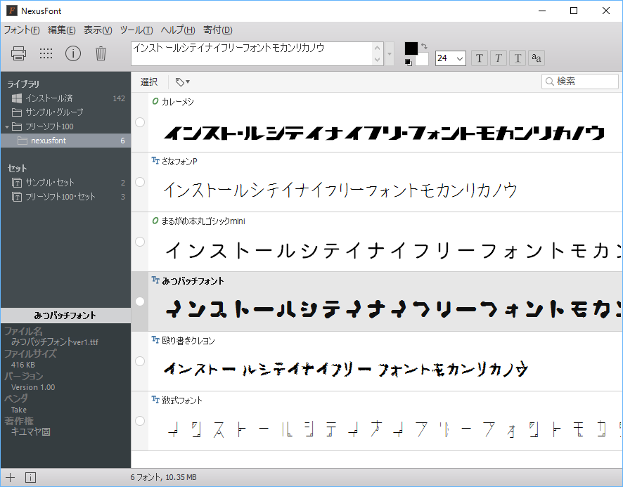
Task: Open the インストール済 library item
Action: click(x=49, y=98)
